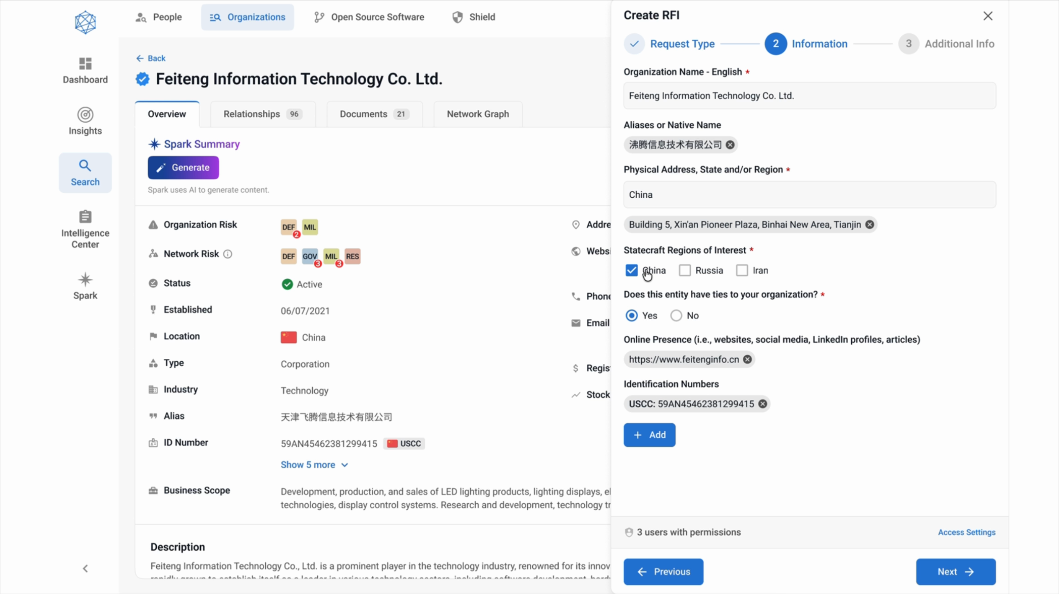Open the Open Source Software section
Screen dimensions: 1059x594
tap(369, 17)
